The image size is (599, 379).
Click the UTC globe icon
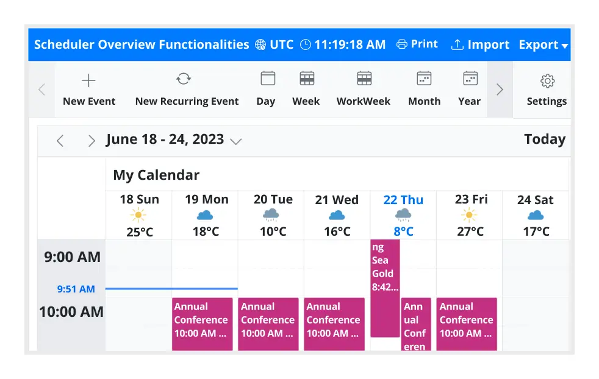point(260,44)
